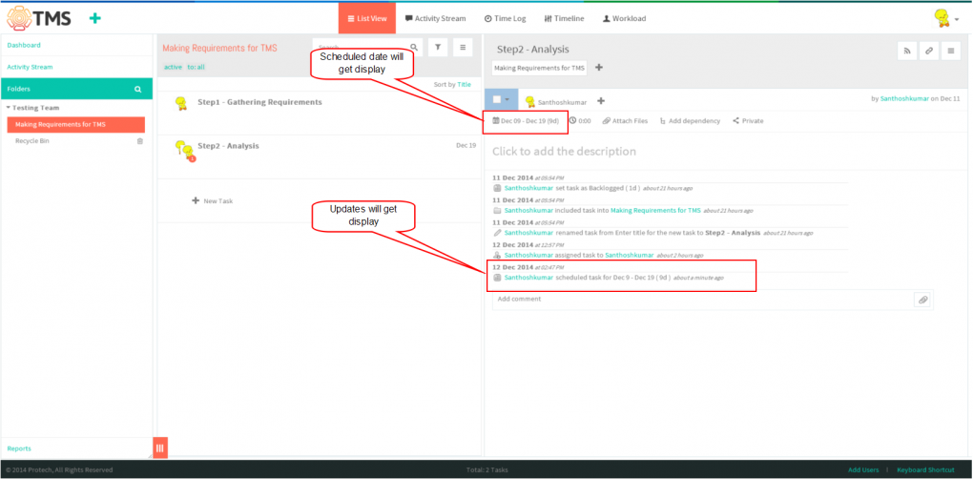
Task: Click Dec 19 date on Step2 row
Action: coord(466,146)
